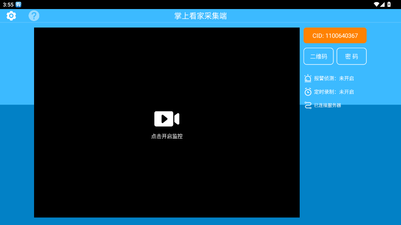Open the 密码 password button
The image size is (401, 225).
click(x=351, y=56)
